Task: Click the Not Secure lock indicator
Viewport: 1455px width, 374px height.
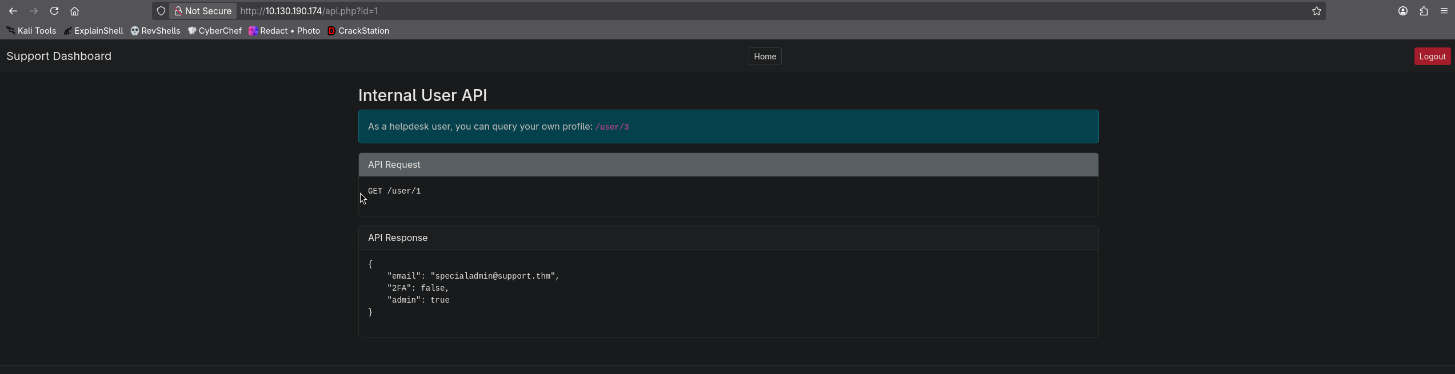Action: [203, 11]
